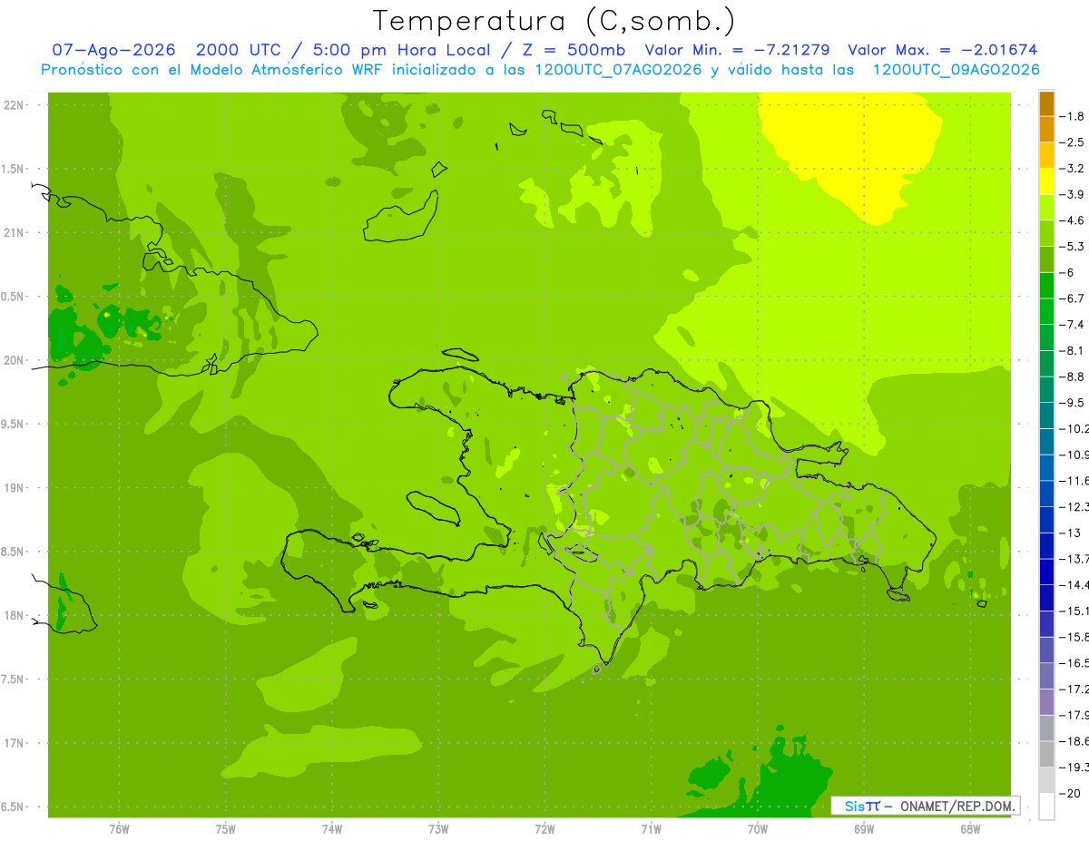
Task: Click the "-13" colorbar value
Action: pyautogui.click(x=1072, y=533)
